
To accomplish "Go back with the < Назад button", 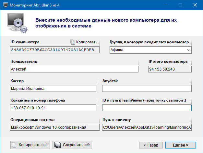I will [x=151, y=145].
